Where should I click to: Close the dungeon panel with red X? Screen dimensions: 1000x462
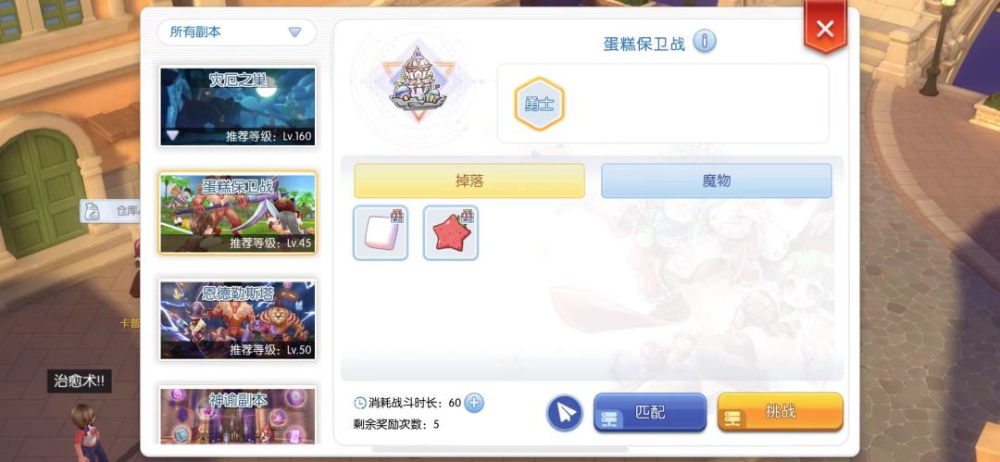coord(825,27)
